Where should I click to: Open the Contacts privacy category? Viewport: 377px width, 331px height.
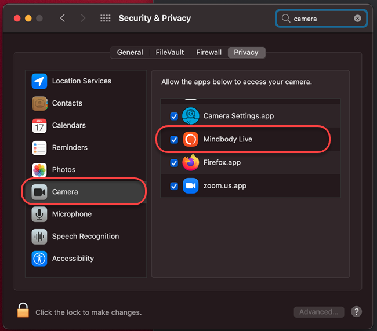click(67, 103)
